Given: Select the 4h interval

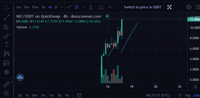Looking at the screenshot, I should [50, 7].
